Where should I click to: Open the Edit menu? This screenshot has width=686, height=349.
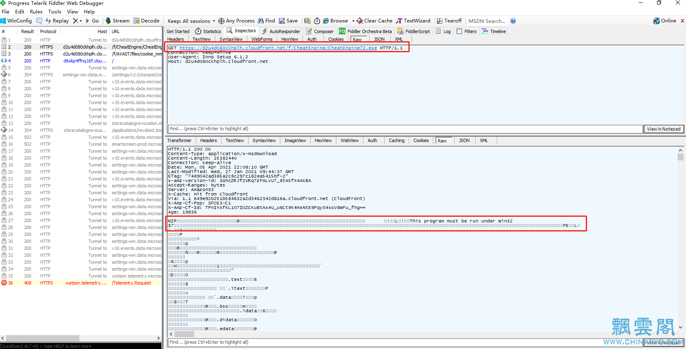[x=20, y=12]
